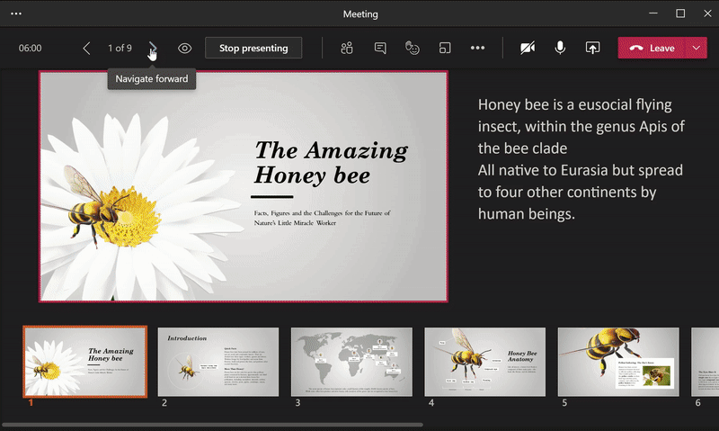Open the meeting chat
Screen dimensions: 719x431
380,48
